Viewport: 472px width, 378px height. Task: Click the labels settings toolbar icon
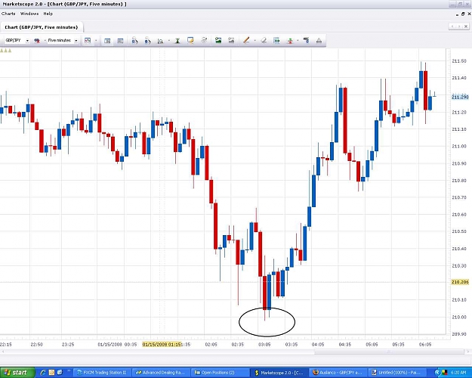(x=306, y=40)
